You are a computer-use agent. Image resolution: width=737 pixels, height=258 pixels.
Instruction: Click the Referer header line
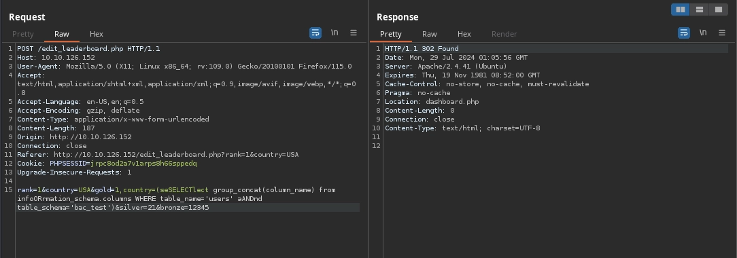pos(158,154)
